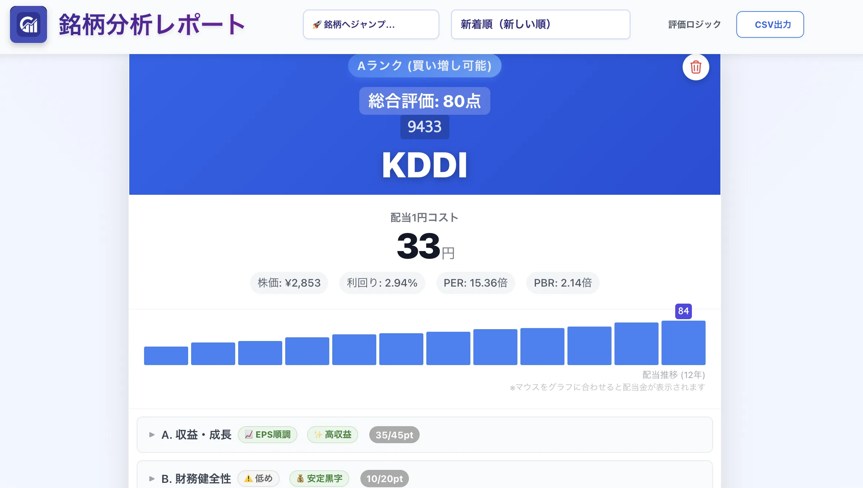863x488 pixels.
Task: Click the 10/20pt score badge
Action: (x=384, y=479)
